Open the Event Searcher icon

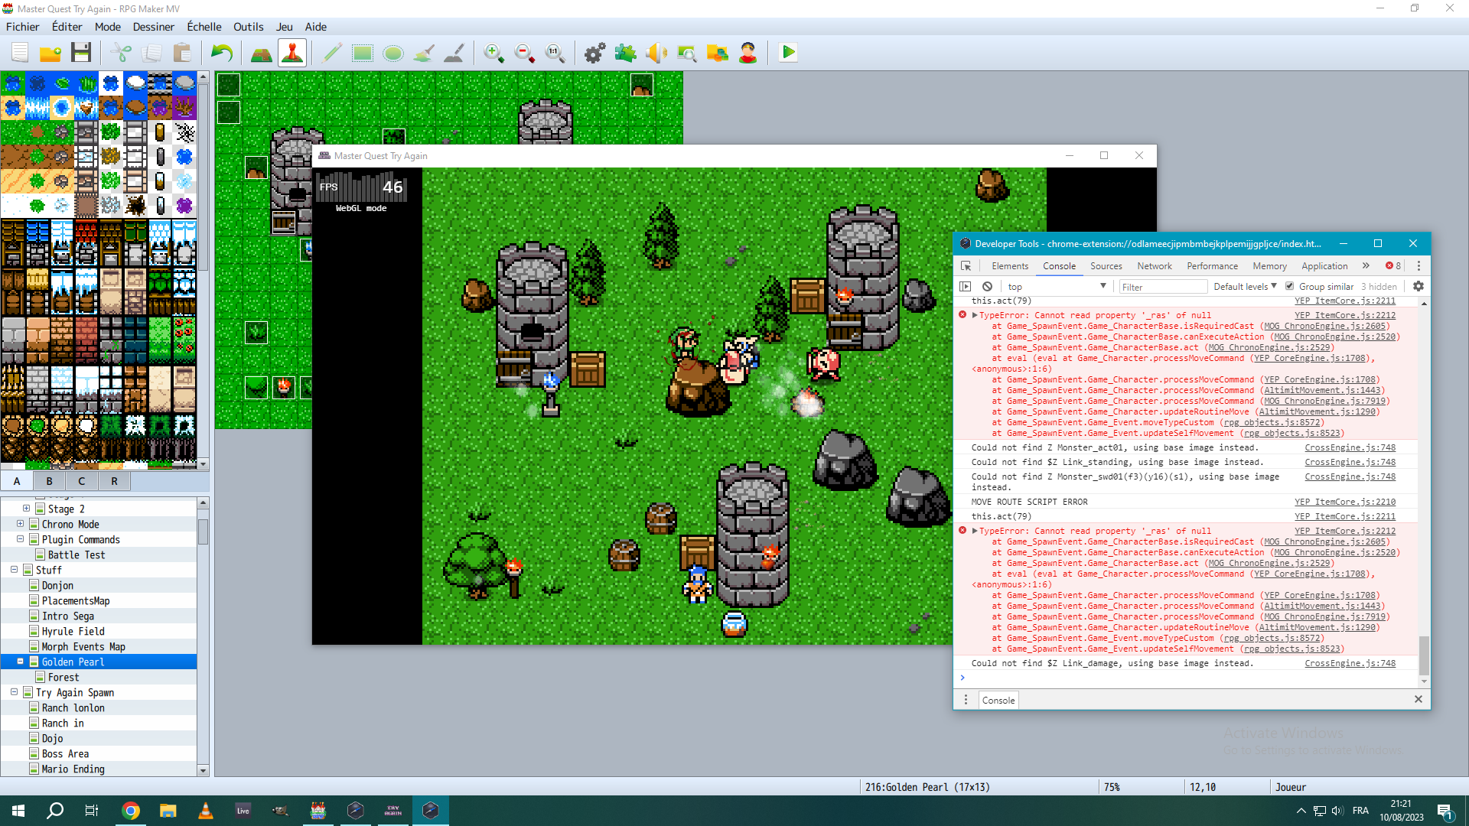click(x=687, y=53)
